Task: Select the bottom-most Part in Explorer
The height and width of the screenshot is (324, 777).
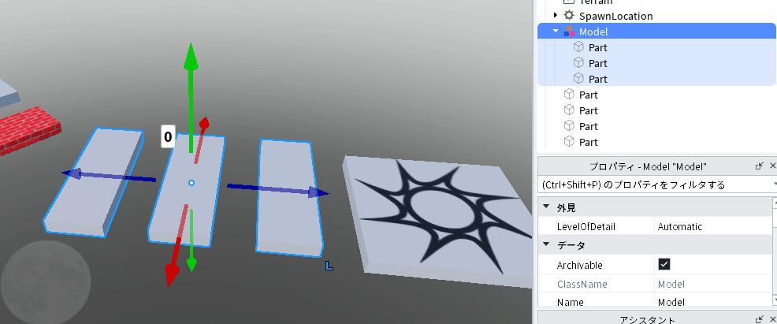Action: click(x=588, y=142)
